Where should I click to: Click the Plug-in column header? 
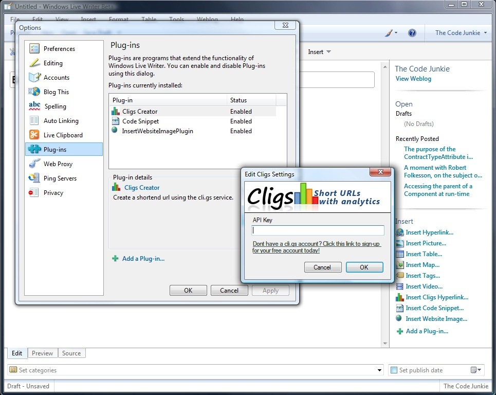(168, 100)
